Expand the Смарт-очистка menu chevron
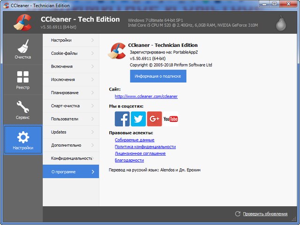The height and width of the screenshot is (225, 300). pyautogui.click(x=93, y=106)
